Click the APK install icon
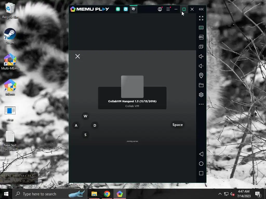266x199 pixels. tap(201, 37)
